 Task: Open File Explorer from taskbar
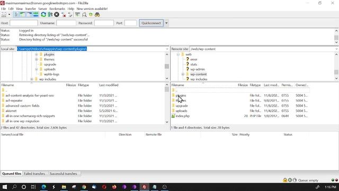click(x=64, y=187)
